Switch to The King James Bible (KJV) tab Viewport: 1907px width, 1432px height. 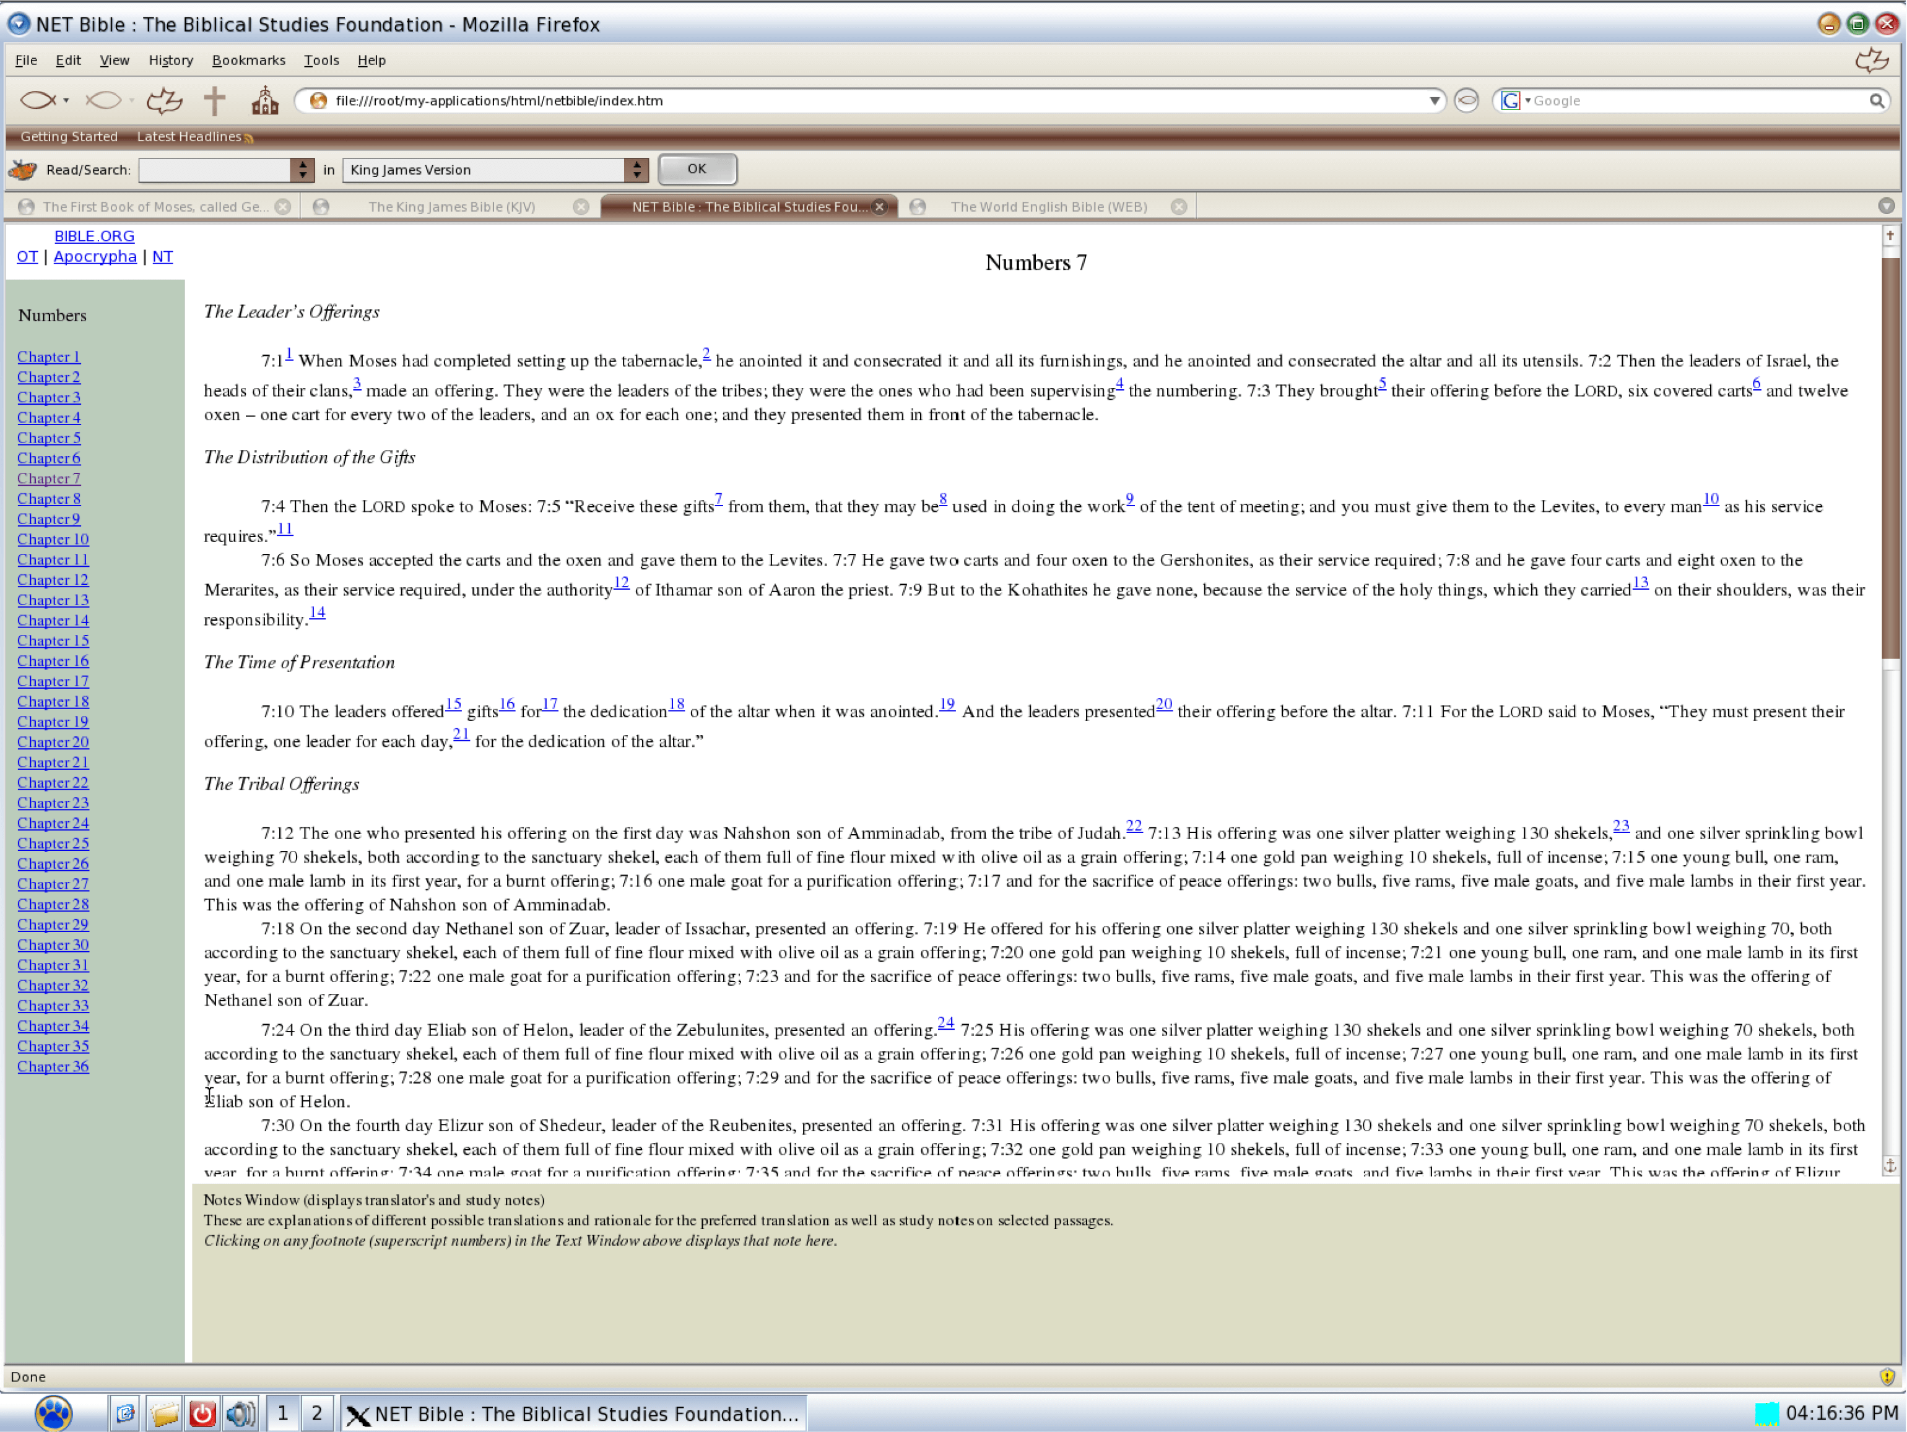click(x=451, y=207)
